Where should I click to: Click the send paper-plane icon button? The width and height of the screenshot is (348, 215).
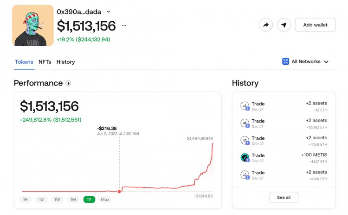[284, 25]
